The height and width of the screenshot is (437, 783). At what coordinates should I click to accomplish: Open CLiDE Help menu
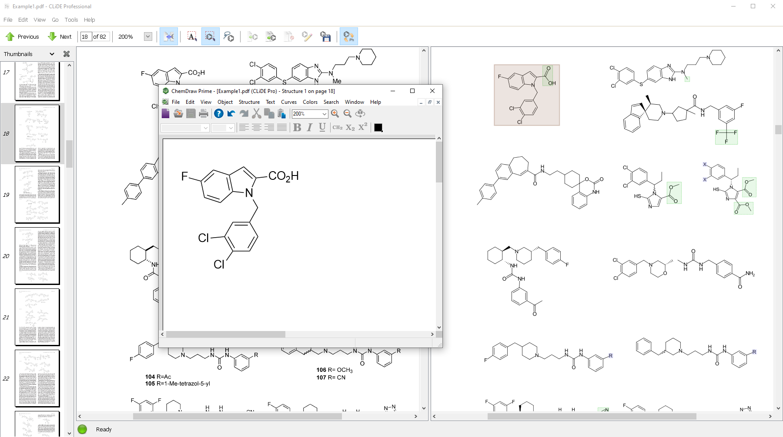tap(90, 20)
